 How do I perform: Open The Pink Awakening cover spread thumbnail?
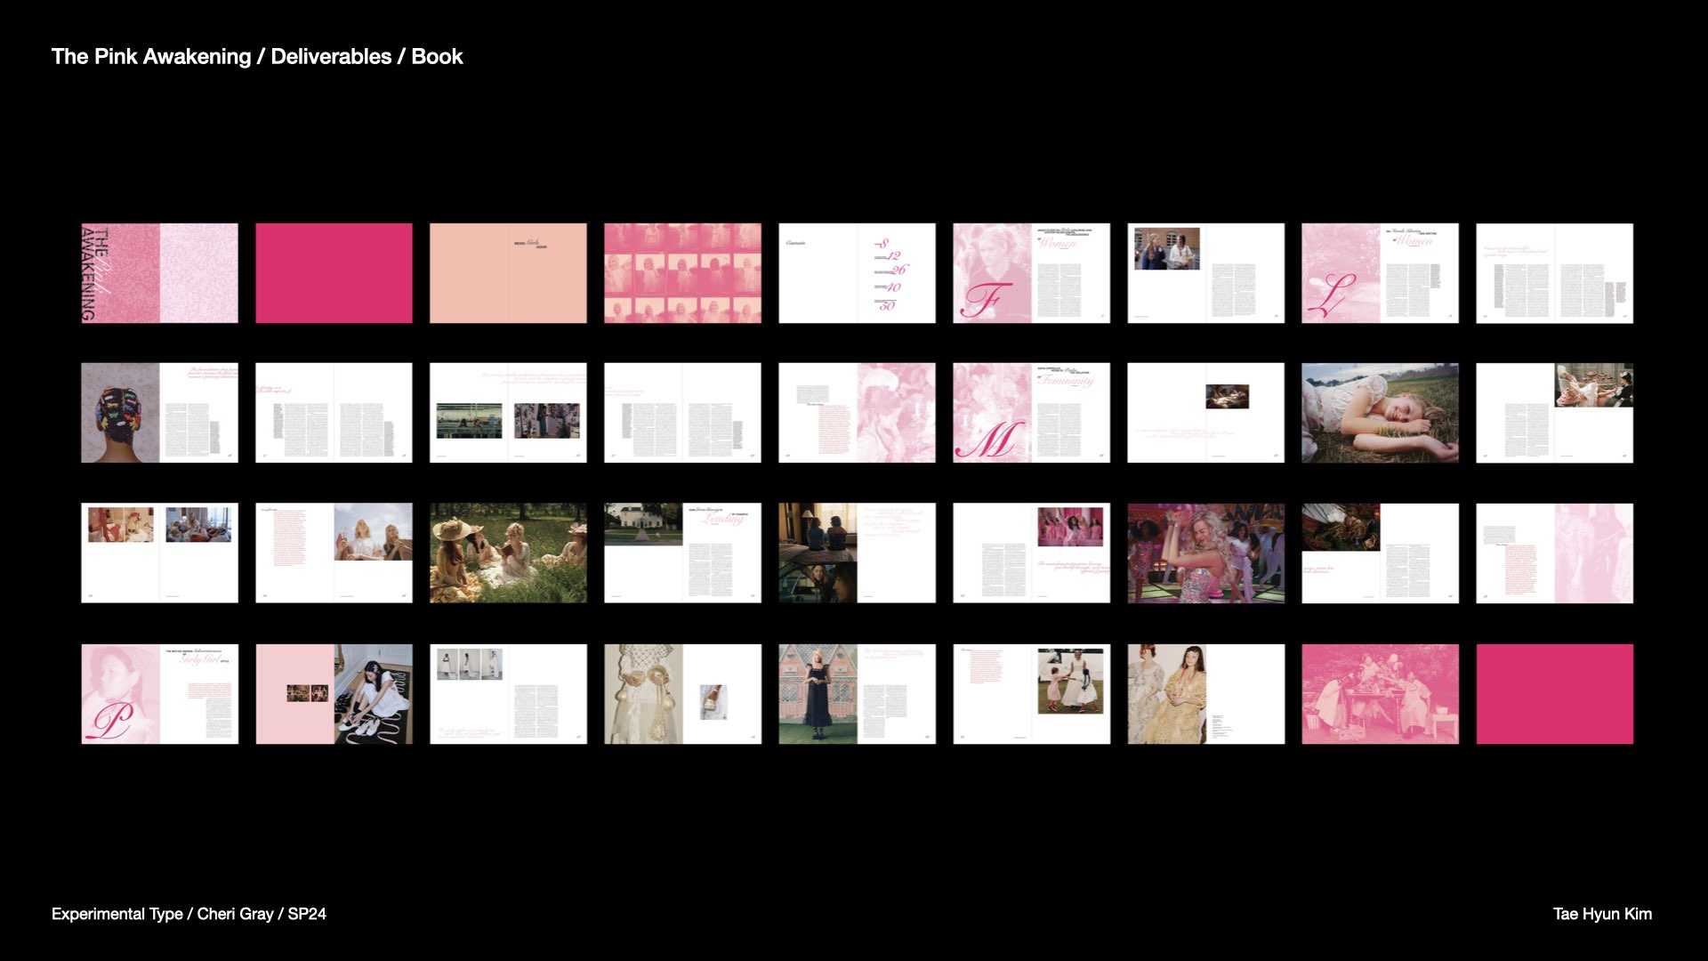coord(159,273)
